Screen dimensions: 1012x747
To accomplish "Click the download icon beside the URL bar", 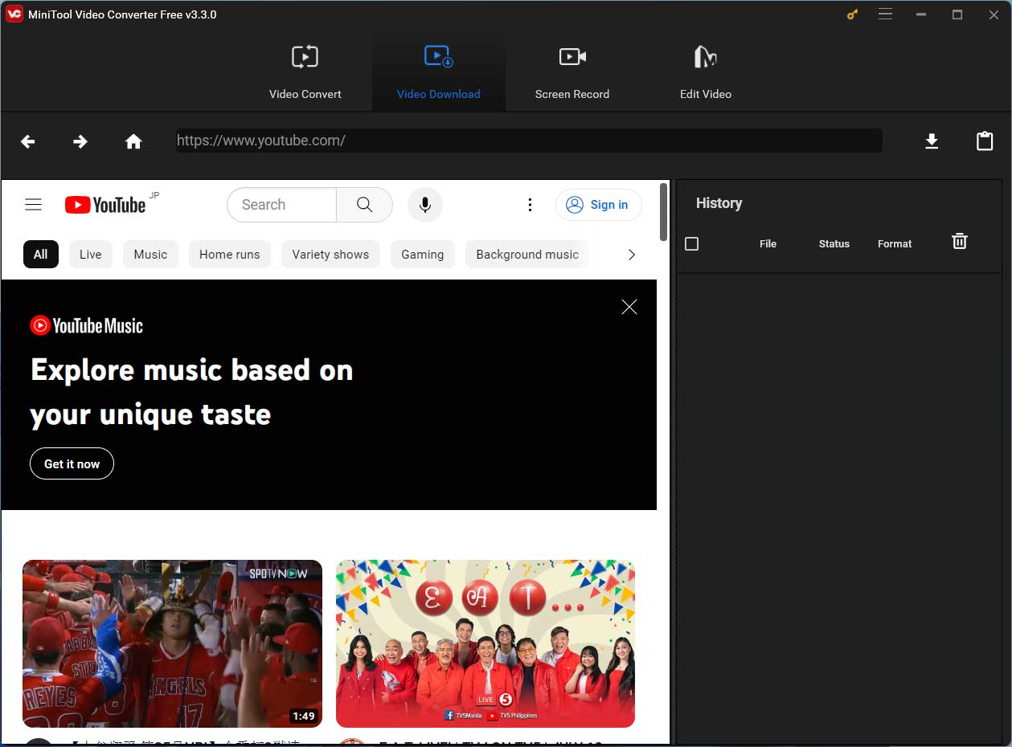I will [932, 141].
